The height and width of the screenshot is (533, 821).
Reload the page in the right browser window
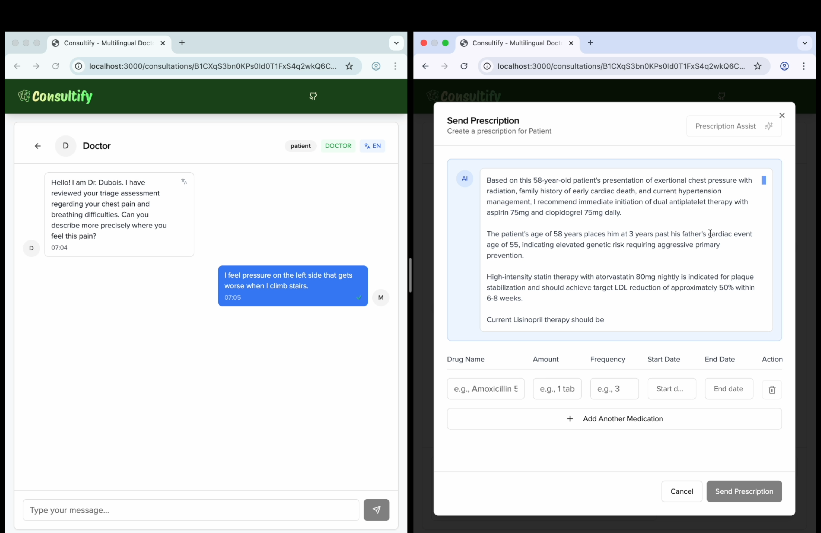pos(464,66)
